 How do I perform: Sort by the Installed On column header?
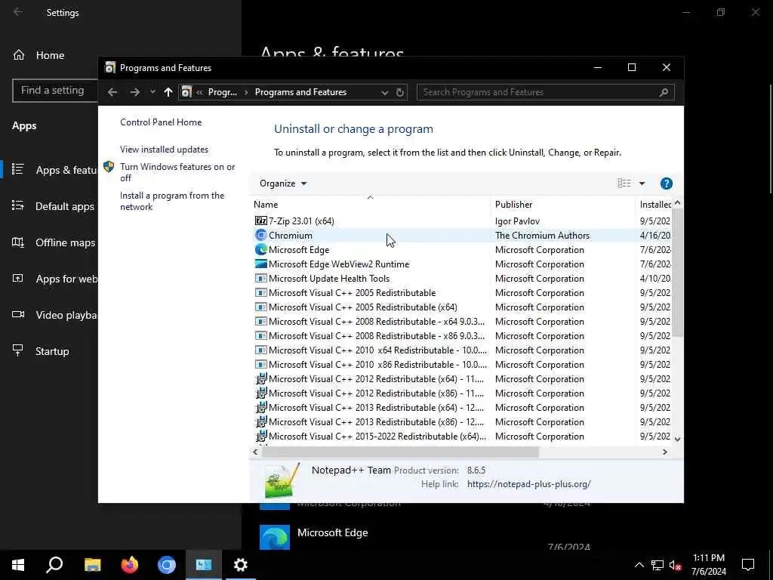(654, 205)
